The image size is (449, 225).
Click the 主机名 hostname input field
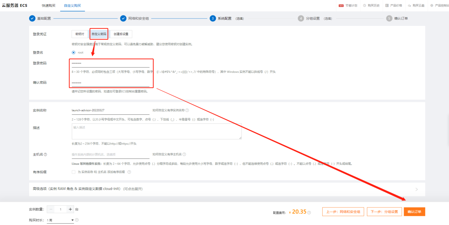[x=110, y=154]
